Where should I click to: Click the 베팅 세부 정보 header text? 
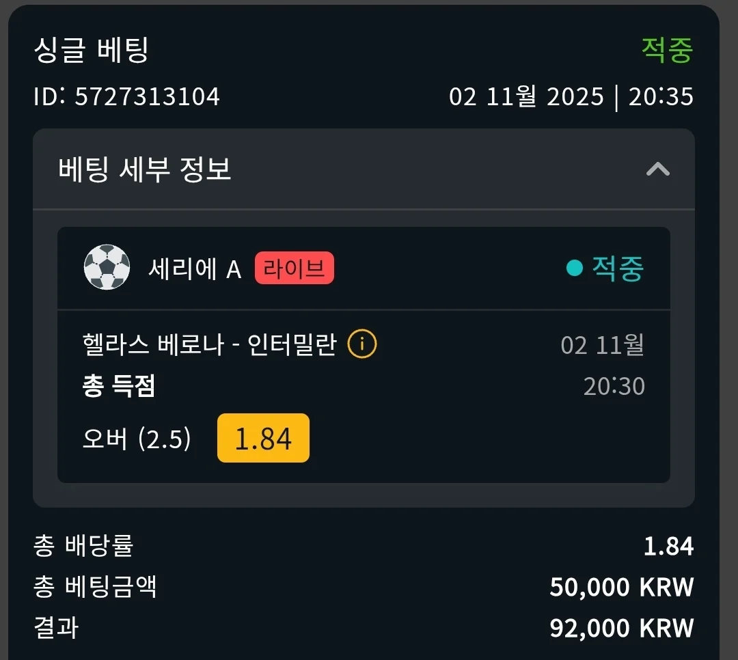click(x=145, y=169)
